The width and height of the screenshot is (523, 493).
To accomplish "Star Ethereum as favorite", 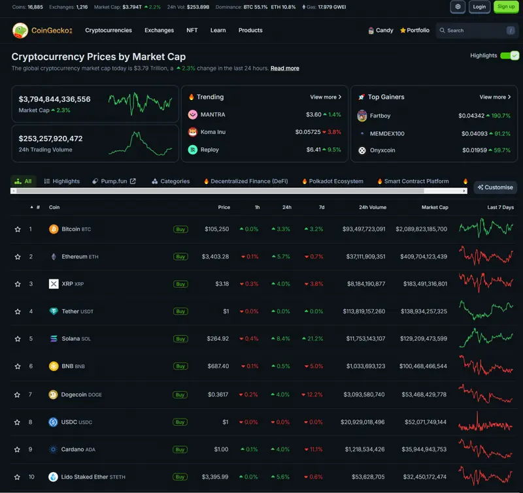I will click(18, 257).
